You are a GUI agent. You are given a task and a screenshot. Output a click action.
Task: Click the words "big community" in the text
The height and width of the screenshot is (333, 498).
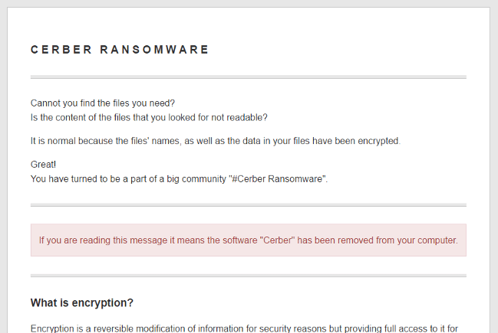click(196, 178)
